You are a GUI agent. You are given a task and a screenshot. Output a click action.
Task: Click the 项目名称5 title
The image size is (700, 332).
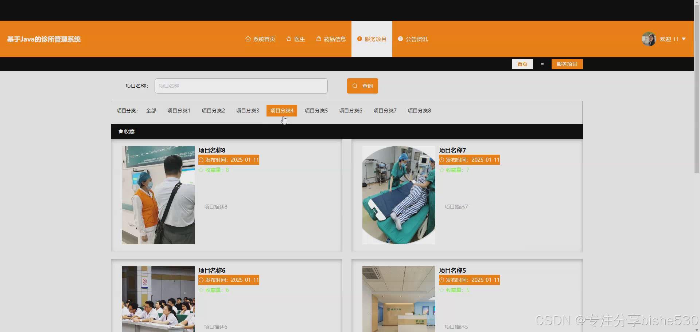pos(452,270)
